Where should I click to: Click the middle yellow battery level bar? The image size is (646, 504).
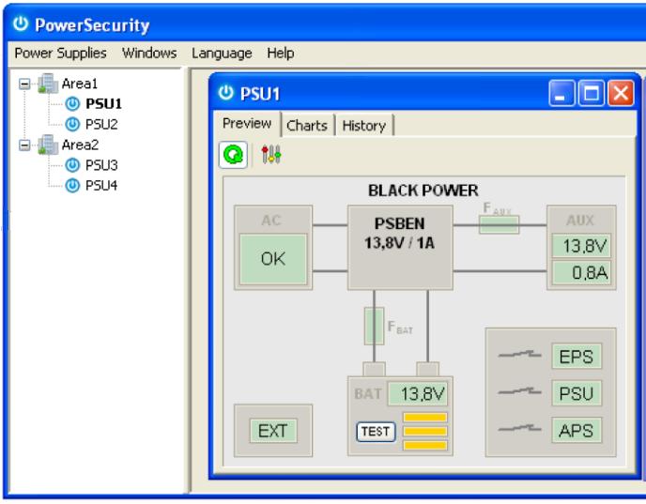click(425, 432)
